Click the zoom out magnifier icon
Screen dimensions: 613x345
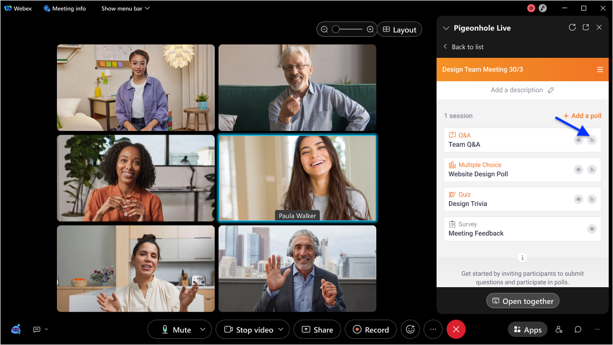tap(324, 30)
